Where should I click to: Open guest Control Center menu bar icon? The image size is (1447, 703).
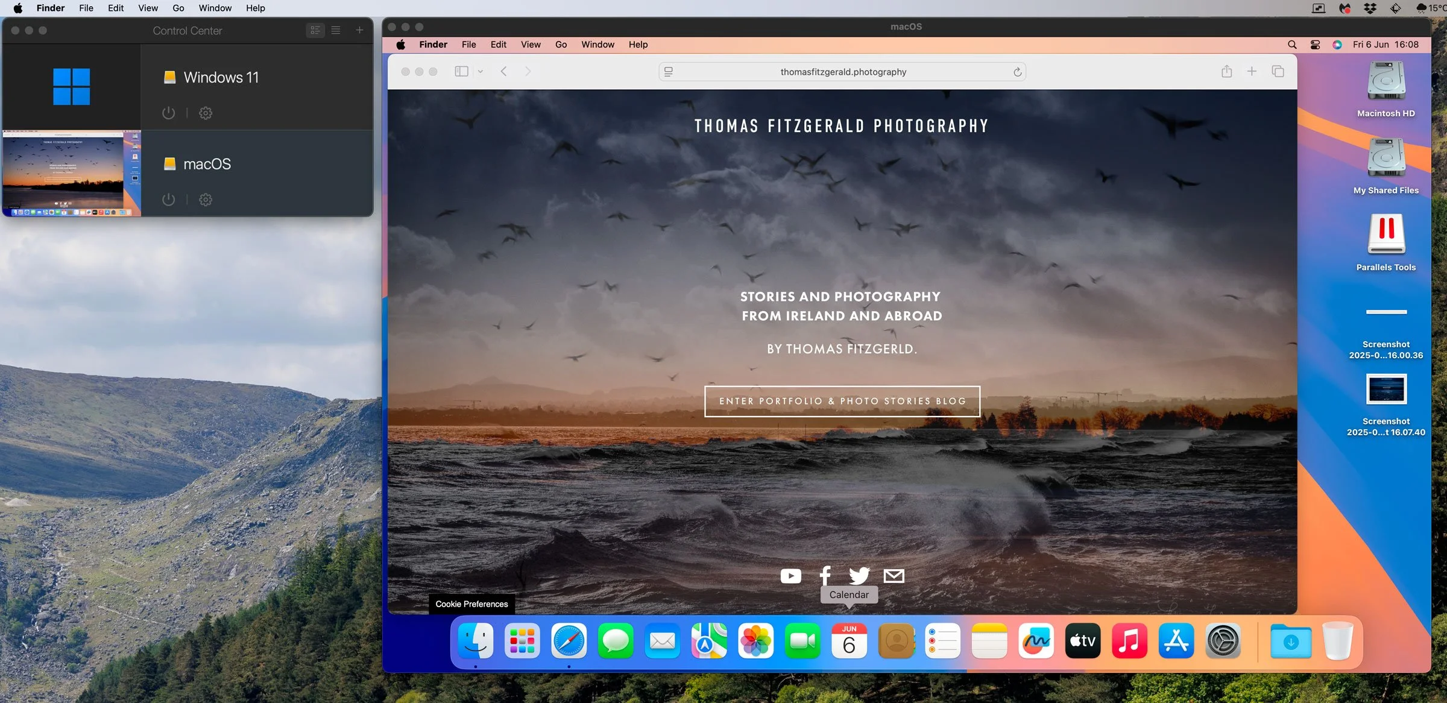1315,45
